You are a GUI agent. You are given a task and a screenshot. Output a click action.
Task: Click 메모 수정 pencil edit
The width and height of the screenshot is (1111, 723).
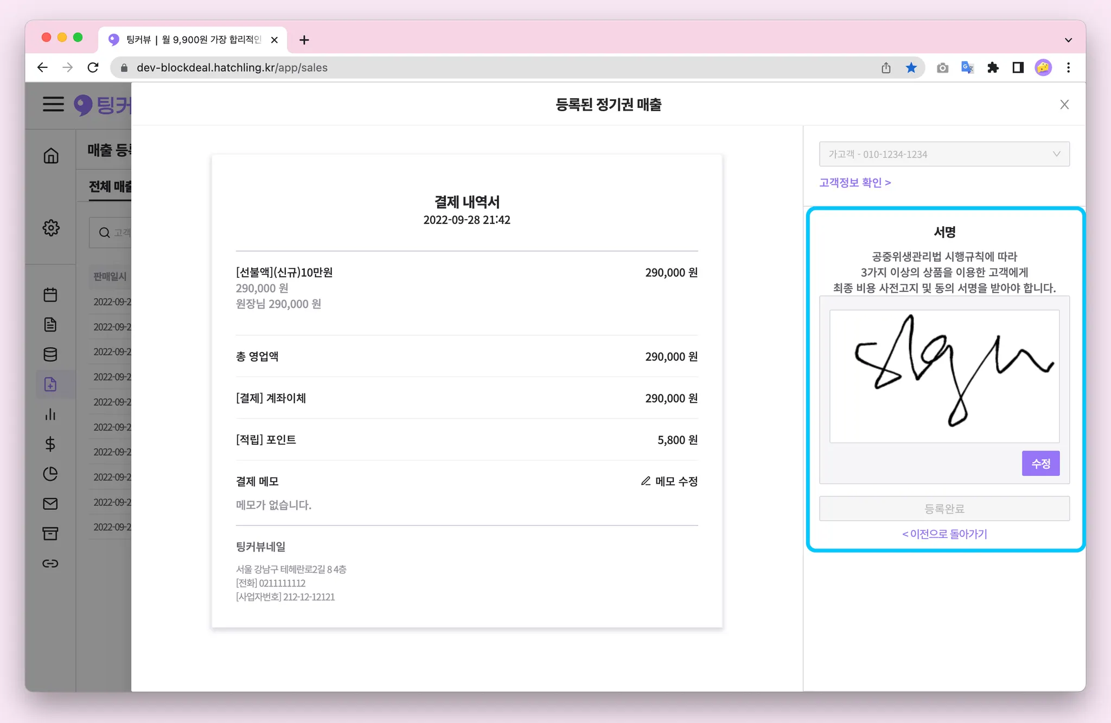[669, 481]
